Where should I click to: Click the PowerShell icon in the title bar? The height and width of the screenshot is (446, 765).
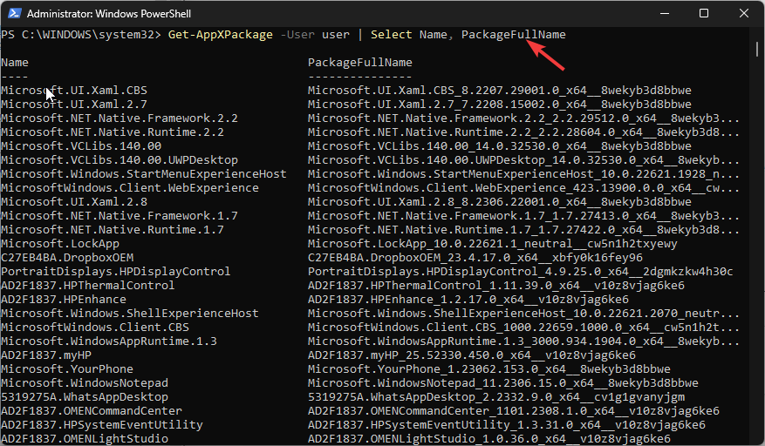click(x=14, y=13)
